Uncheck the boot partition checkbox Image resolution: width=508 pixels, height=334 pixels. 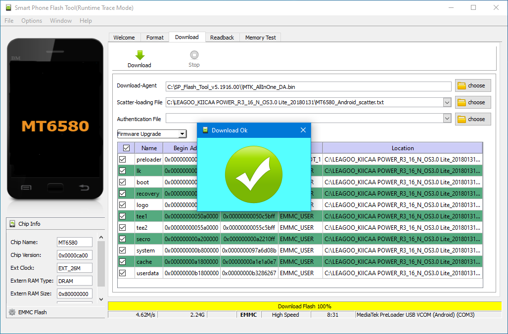(123, 182)
